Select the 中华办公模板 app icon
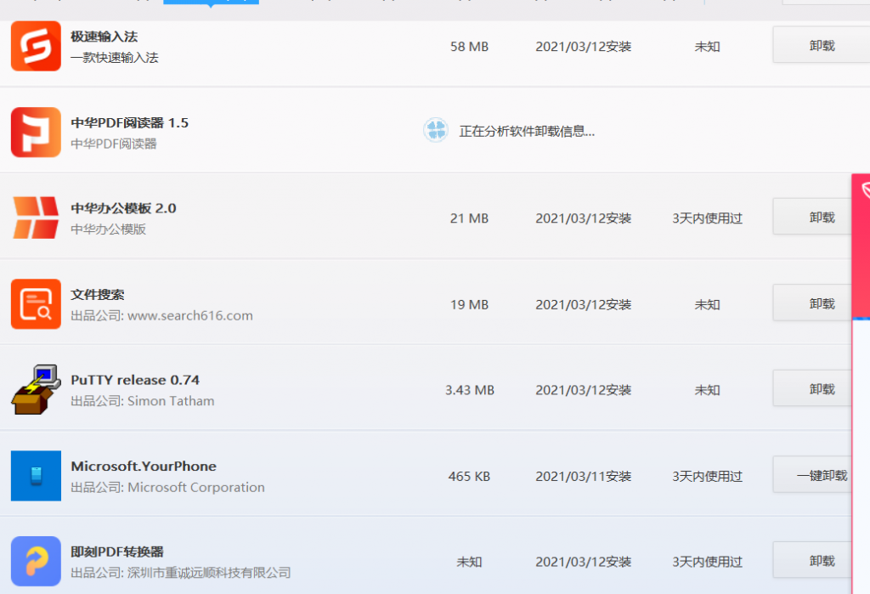Viewport: 870px width, 594px height. [36, 218]
